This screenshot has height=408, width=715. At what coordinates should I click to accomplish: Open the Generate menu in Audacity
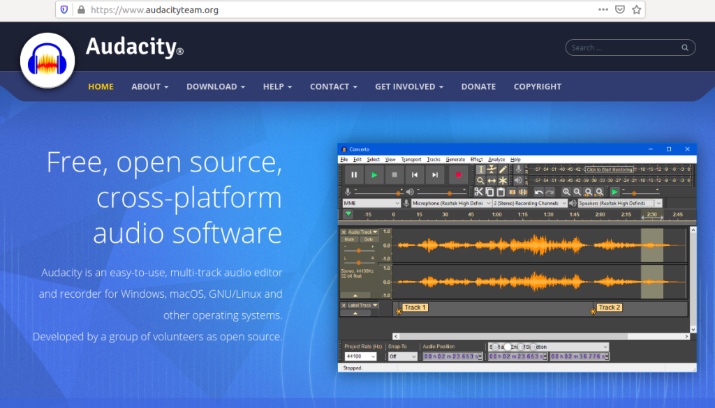455,160
